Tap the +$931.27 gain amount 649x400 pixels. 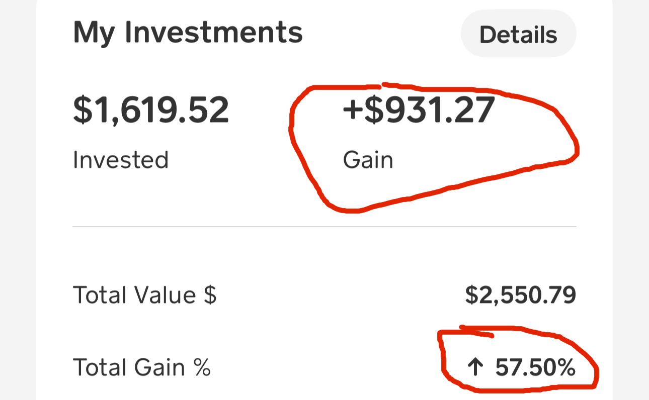pyautogui.click(x=419, y=111)
